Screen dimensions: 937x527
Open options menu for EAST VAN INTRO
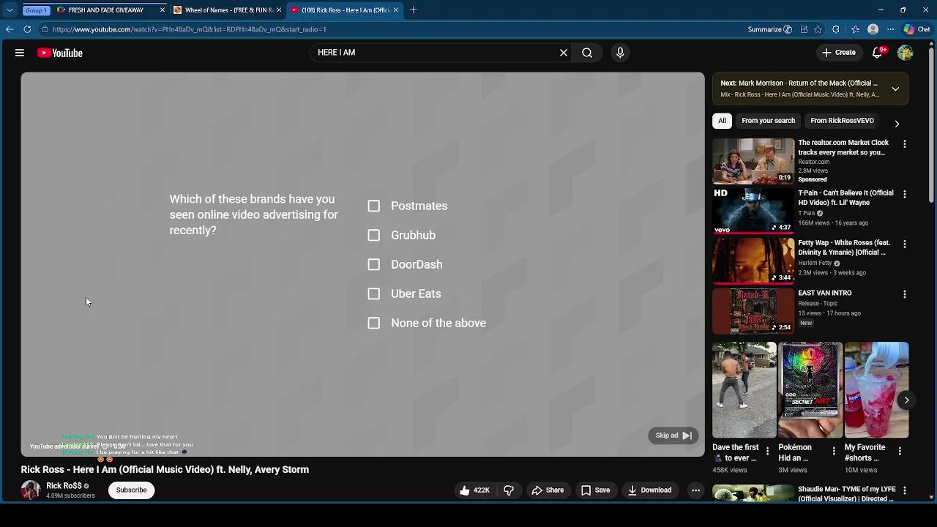tap(905, 294)
